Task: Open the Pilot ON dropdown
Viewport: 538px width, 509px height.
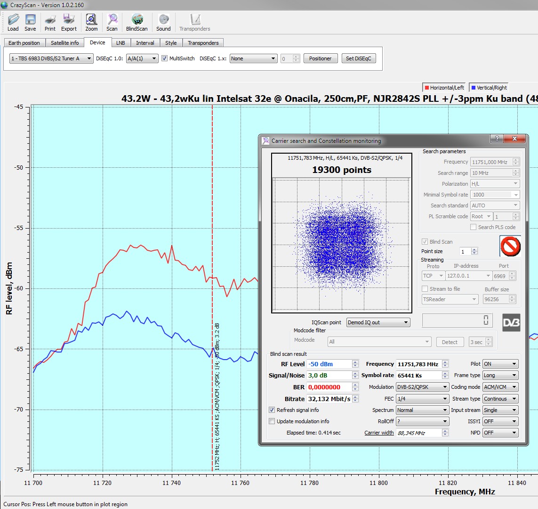Action: (x=500, y=364)
